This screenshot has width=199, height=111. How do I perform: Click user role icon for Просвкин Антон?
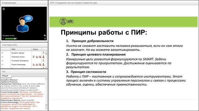coord(44,57)
